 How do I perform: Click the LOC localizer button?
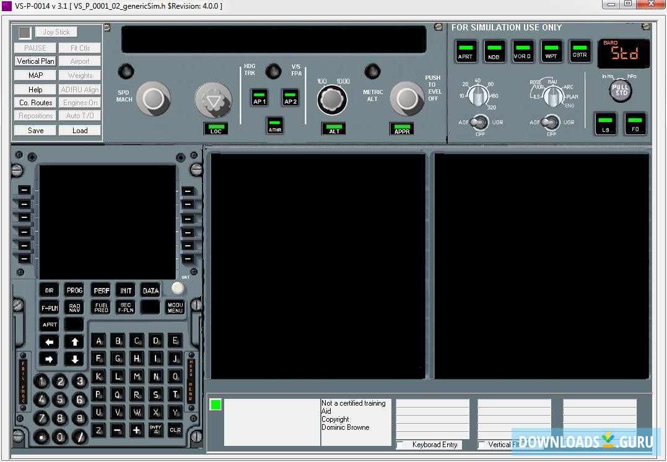tap(216, 129)
